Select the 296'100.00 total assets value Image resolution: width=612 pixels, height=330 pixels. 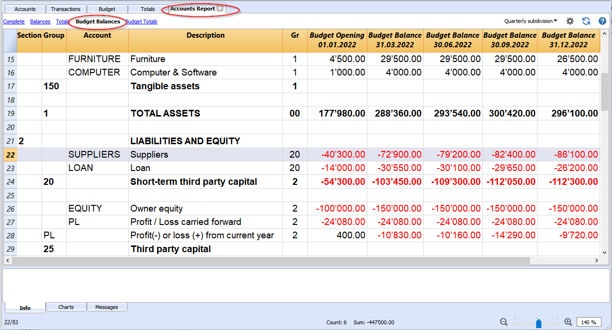[x=569, y=114]
